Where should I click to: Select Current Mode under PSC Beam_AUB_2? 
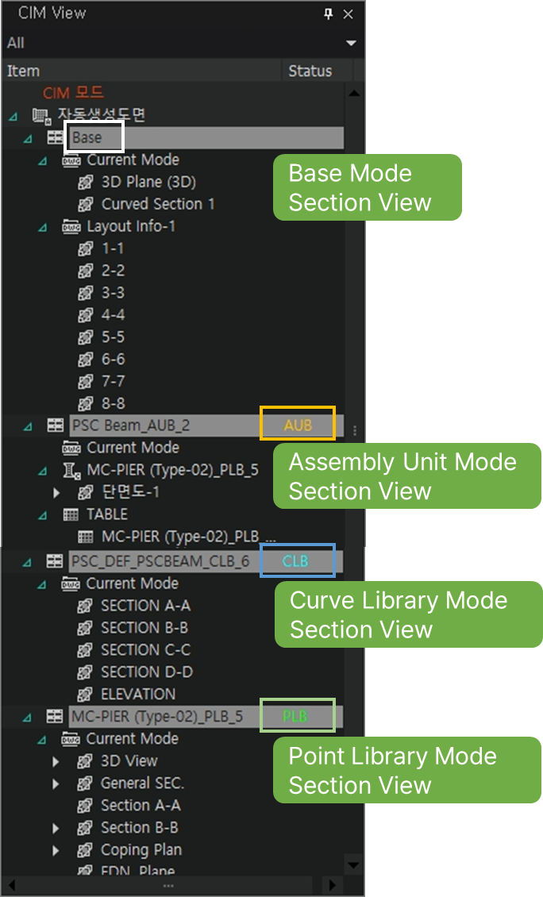133,448
